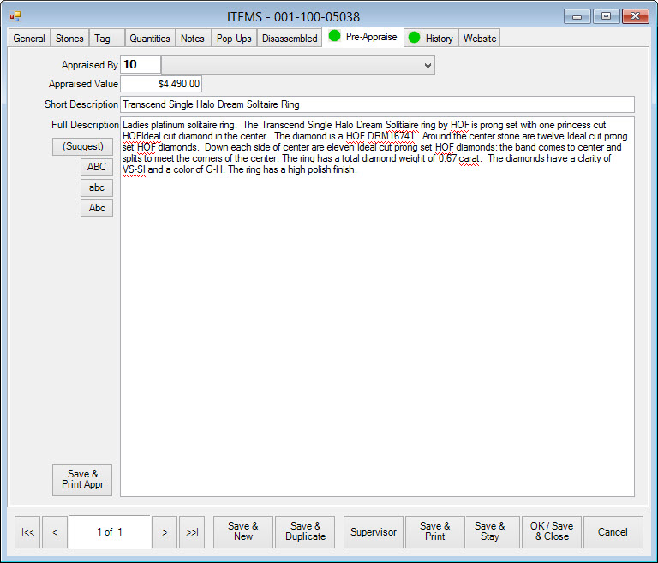Screen dimensions: 658x563
Task: Expand the Appraised By dropdown list
Action: pyautogui.click(x=428, y=65)
